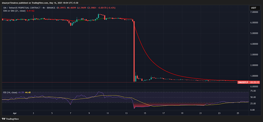Click the tall green candle near April 10
263x122 pixels.
point(98,16)
